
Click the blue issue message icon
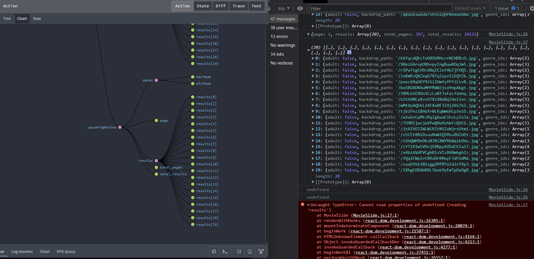[x=513, y=8]
